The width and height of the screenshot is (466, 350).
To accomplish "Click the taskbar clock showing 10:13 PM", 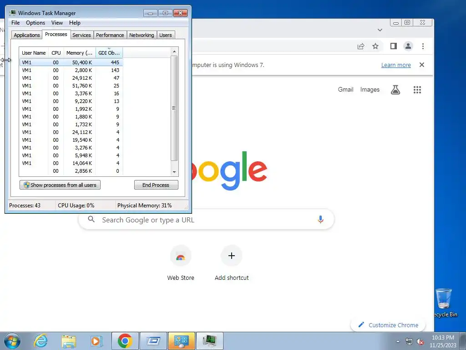I will pyautogui.click(x=443, y=341).
